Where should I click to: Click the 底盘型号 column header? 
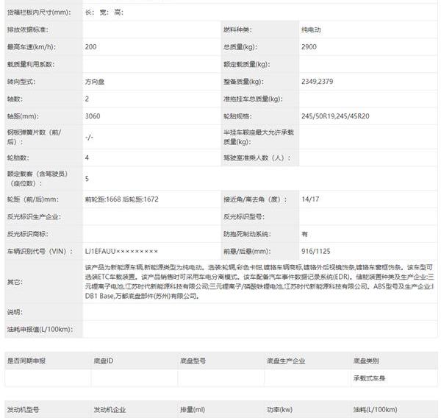193,361
